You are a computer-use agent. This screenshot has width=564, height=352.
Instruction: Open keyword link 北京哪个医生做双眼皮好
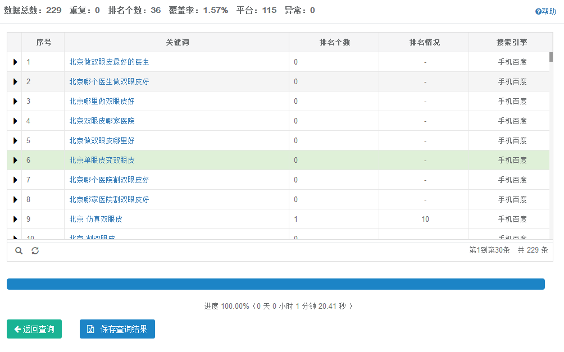point(109,81)
